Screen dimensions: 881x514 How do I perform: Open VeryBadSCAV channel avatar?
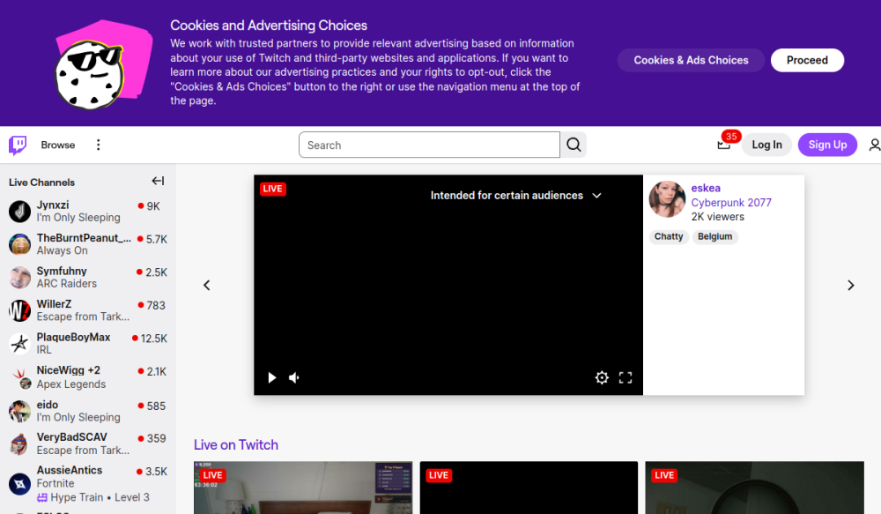(19, 444)
